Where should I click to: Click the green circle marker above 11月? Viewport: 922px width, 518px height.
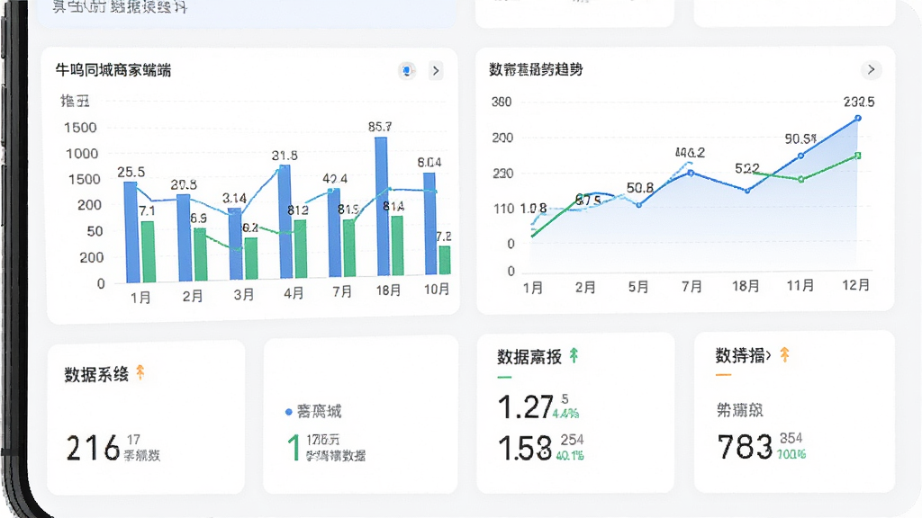[800, 179]
